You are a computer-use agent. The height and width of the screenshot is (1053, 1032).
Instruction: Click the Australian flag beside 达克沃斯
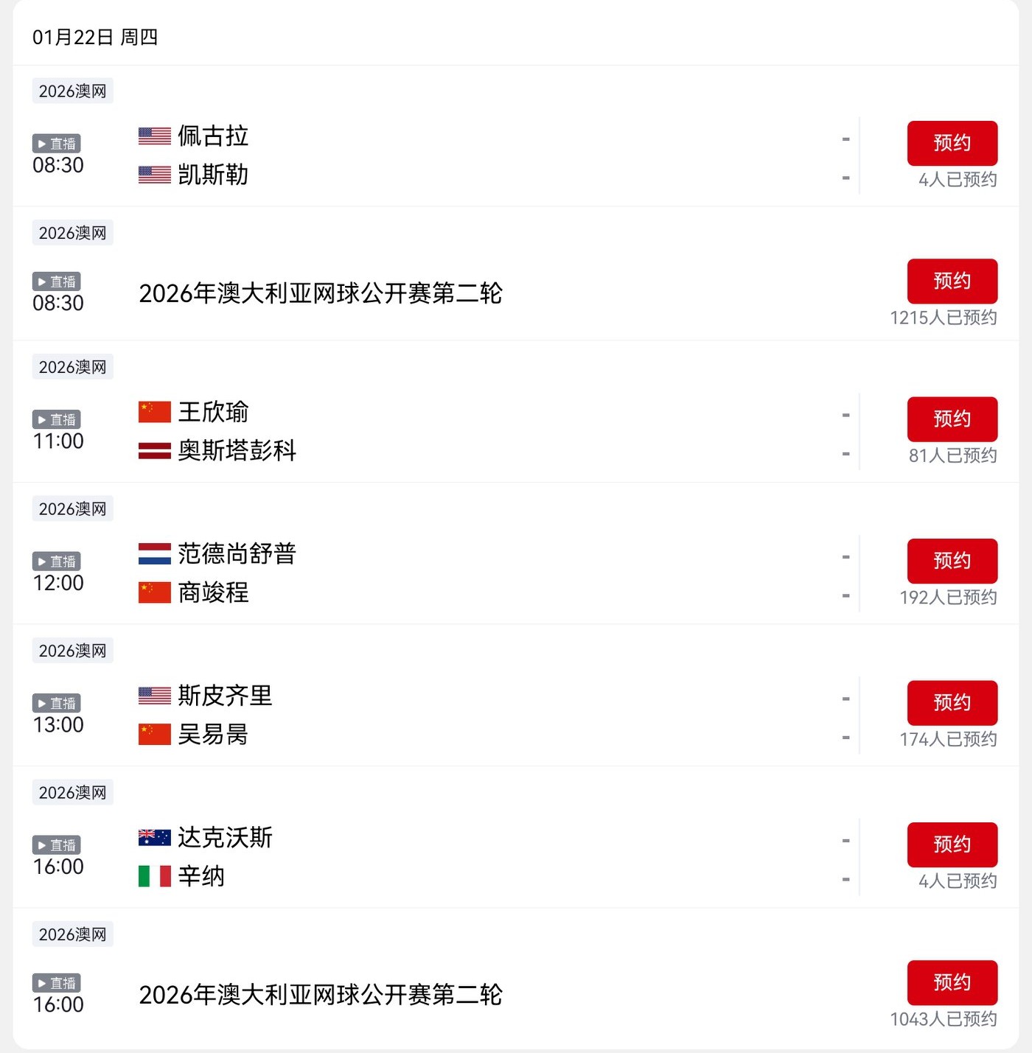tap(155, 838)
